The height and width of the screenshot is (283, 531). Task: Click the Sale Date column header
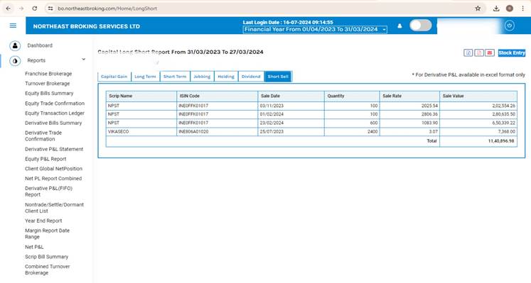click(291, 96)
